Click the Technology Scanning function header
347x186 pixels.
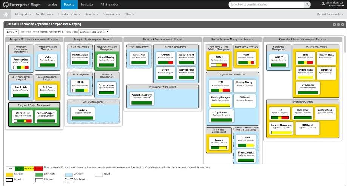pyautogui.click(x=302, y=102)
